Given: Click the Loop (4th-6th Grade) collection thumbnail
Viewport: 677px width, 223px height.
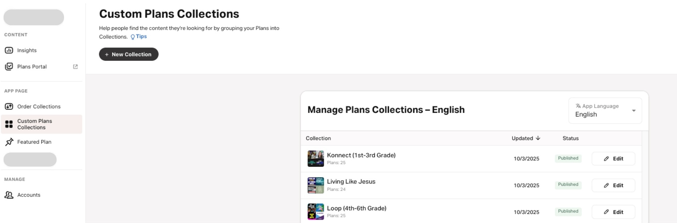Looking at the screenshot, I should coord(316,212).
